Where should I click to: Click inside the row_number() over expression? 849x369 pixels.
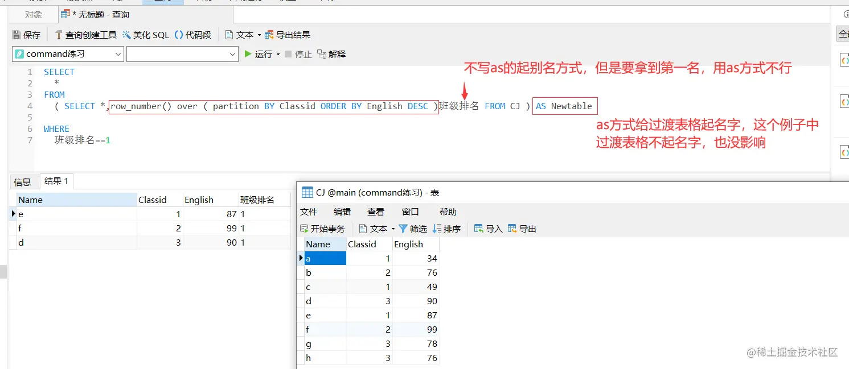[274, 106]
